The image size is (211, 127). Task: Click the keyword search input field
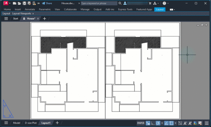99,3
